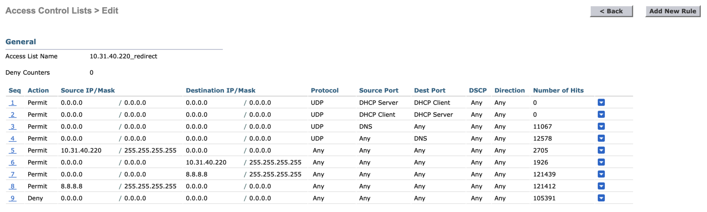Click blue arrow icon for rule with 2705 hits
707x212 pixels.
pos(601,150)
